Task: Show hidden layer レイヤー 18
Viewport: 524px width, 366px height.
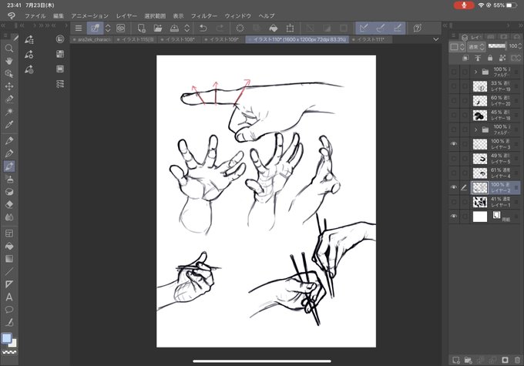Action: click(453, 115)
